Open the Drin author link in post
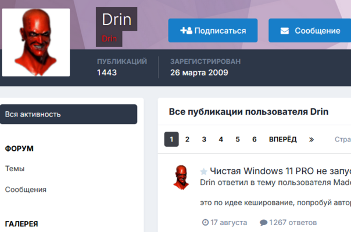Image resolution: width=351 pixels, height=232 pixels. 207,182
